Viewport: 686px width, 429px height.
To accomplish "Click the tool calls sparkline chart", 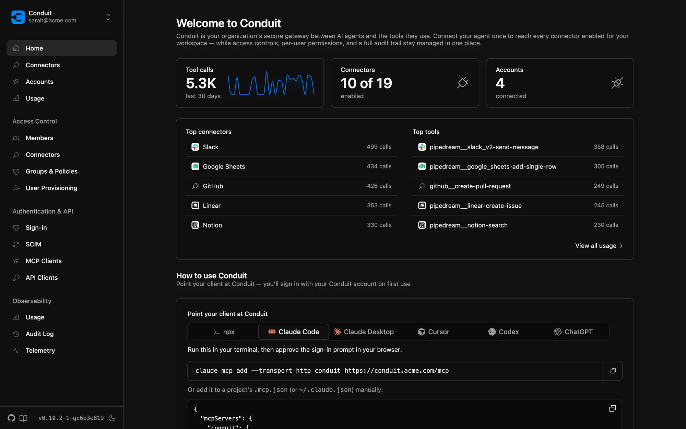I will (271, 83).
